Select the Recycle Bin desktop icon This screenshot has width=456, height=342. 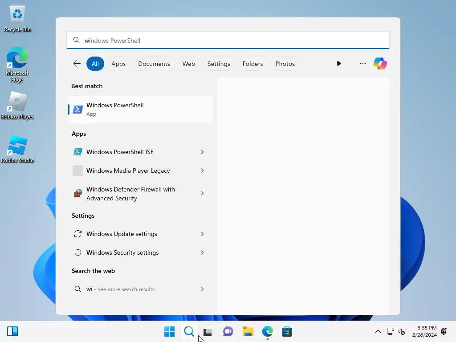pos(17,19)
